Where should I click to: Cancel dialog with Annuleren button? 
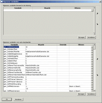(18, 99)
